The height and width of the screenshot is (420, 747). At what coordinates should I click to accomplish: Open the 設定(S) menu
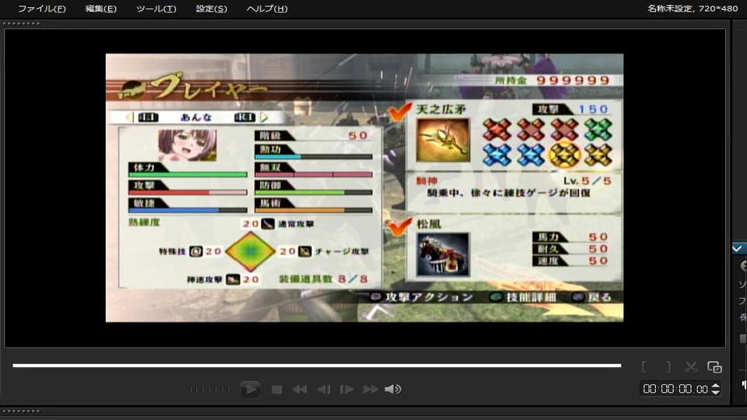point(212,9)
